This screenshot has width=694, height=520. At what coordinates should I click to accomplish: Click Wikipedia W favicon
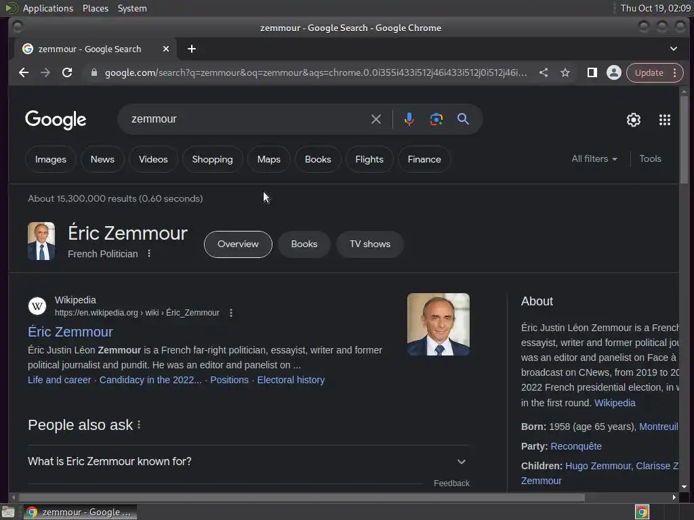(37, 306)
